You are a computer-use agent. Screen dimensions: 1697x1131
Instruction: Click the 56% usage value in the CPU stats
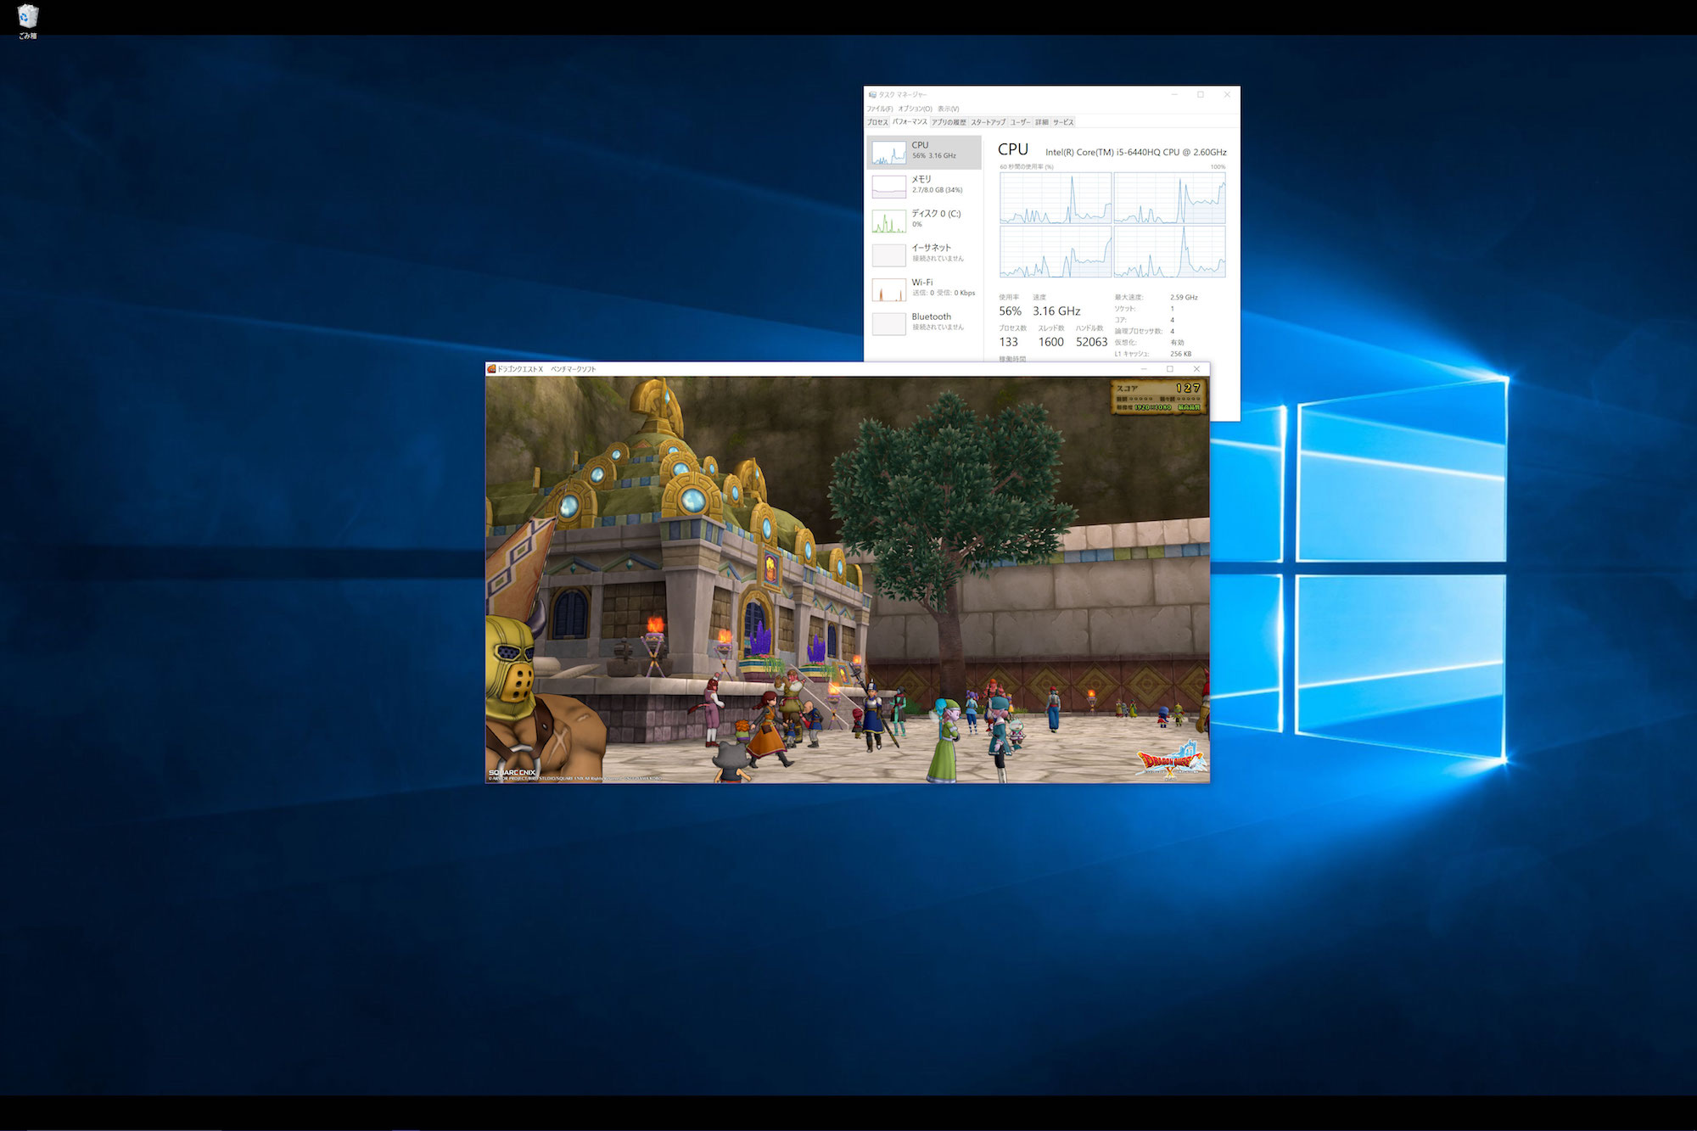point(1010,311)
